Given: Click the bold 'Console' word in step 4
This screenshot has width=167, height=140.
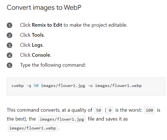Looking at the screenshot, I should point(41,55).
